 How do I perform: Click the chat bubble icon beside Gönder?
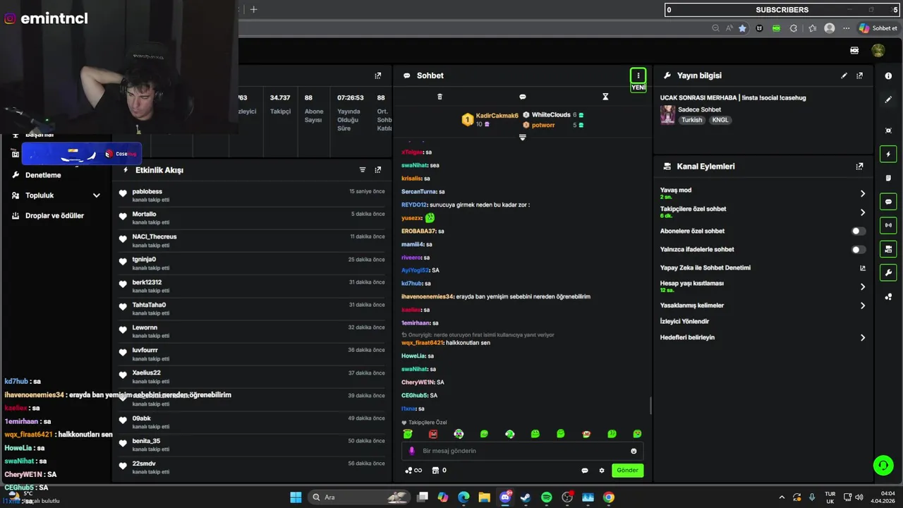click(585, 471)
